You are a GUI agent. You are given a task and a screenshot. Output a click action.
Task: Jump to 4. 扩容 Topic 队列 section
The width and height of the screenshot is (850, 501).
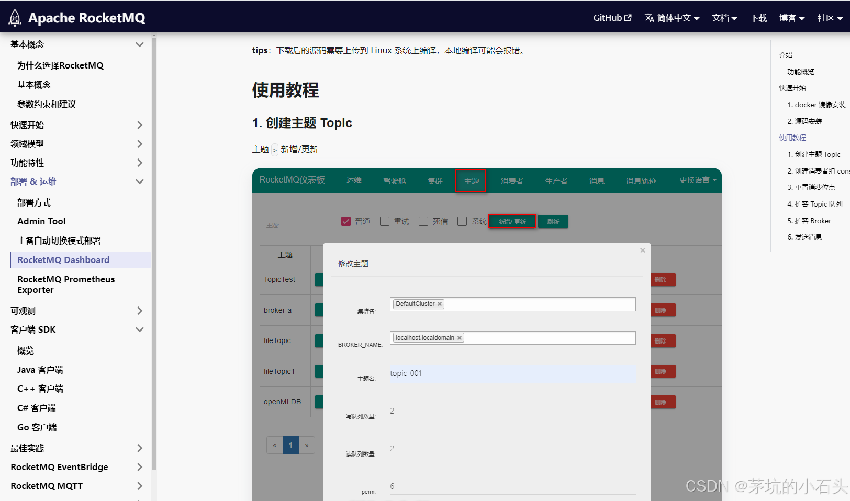[x=815, y=204]
